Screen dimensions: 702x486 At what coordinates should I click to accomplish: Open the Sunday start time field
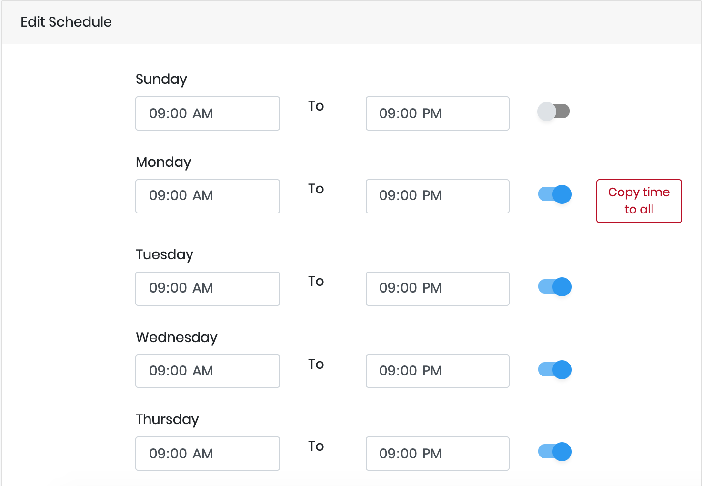pos(208,113)
